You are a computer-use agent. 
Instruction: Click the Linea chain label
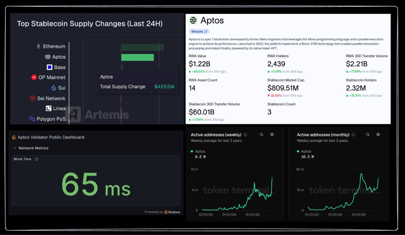59,108
